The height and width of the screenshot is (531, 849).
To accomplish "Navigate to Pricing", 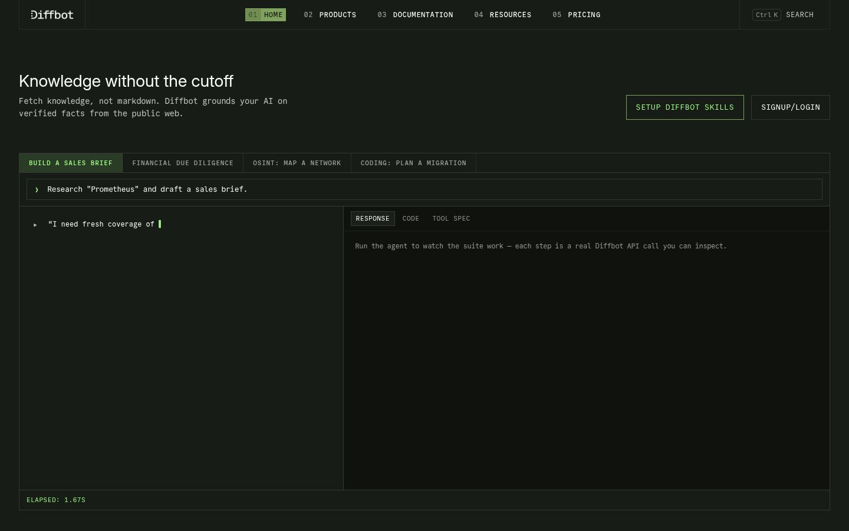I will coord(576,15).
